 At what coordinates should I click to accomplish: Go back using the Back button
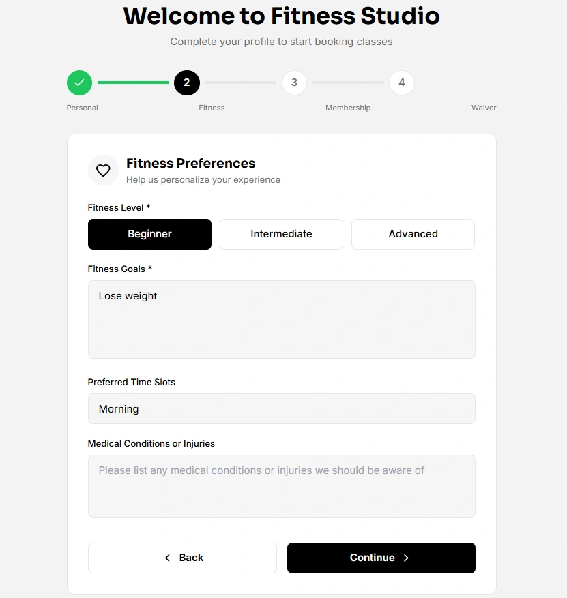(x=182, y=558)
